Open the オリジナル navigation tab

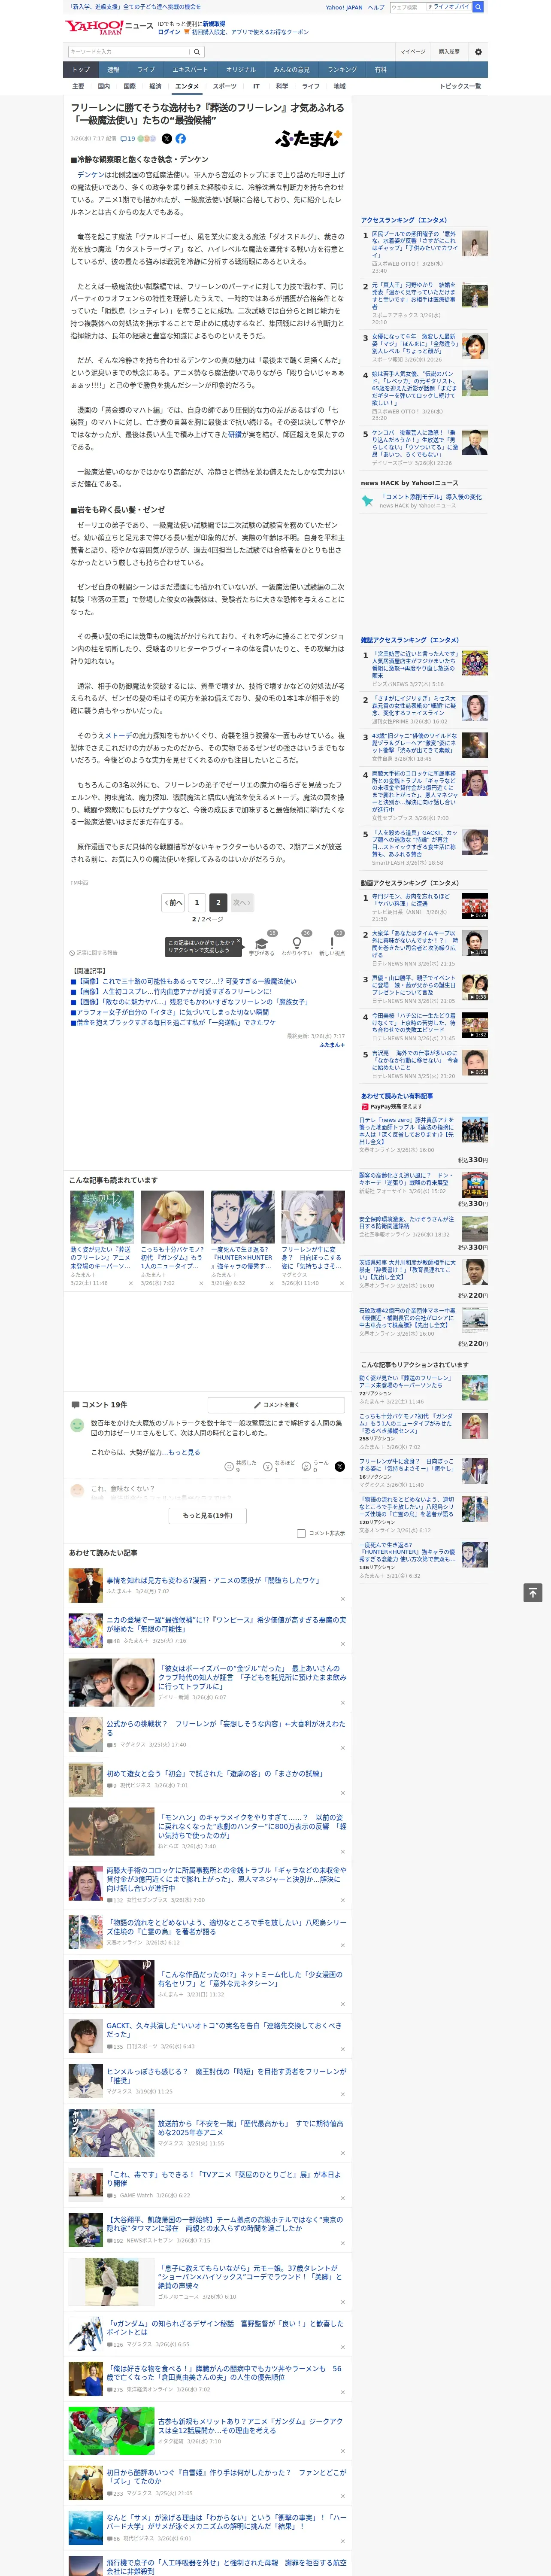[x=241, y=70]
